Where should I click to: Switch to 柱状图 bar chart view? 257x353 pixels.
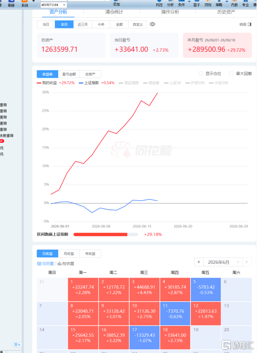[x=66, y=263]
